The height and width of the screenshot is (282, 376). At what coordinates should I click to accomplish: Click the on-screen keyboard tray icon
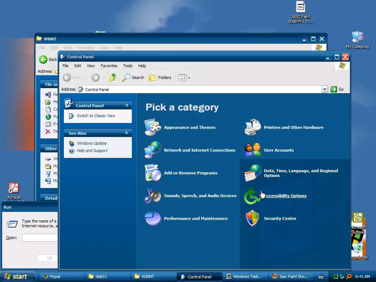click(x=321, y=277)
